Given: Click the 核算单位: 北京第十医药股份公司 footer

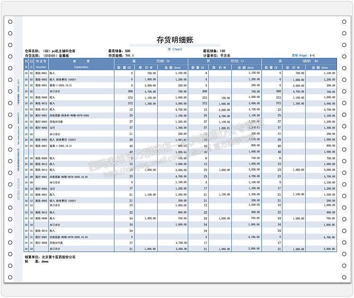Looking at the screenshot, I should (50, 257).
